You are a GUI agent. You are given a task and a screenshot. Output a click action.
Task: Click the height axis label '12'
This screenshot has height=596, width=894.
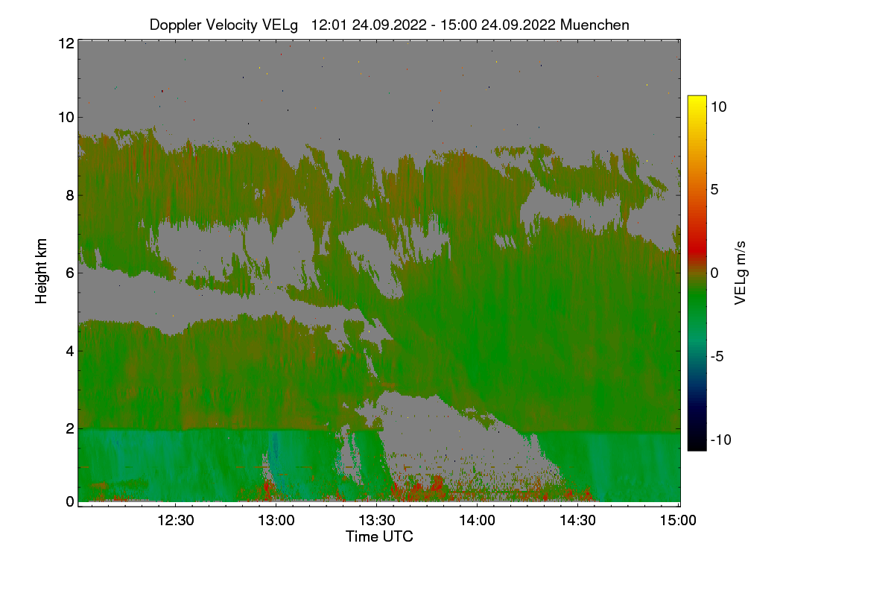tap(66, 43)
